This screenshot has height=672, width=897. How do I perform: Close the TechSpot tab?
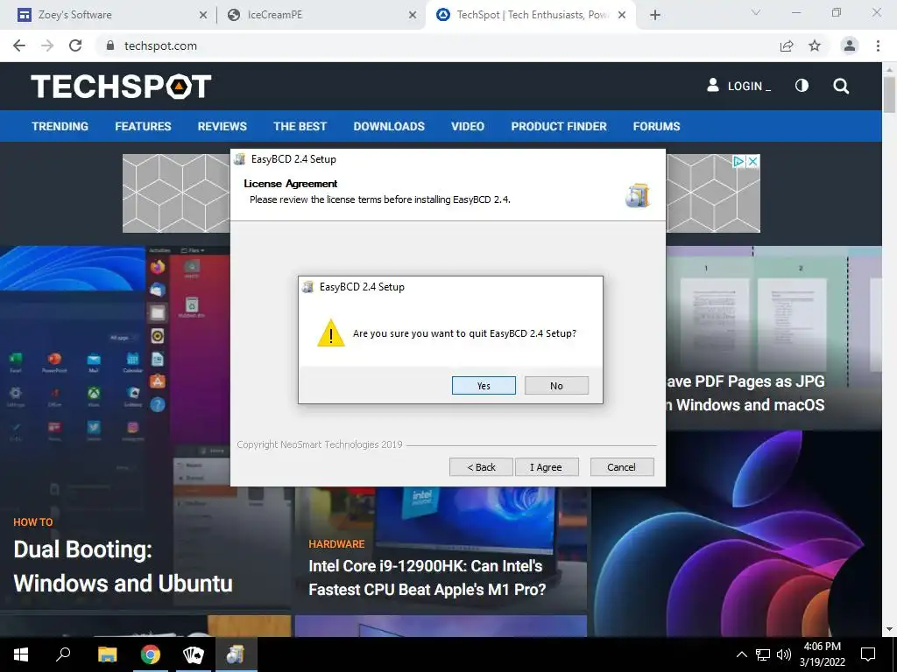click(622, 15)
